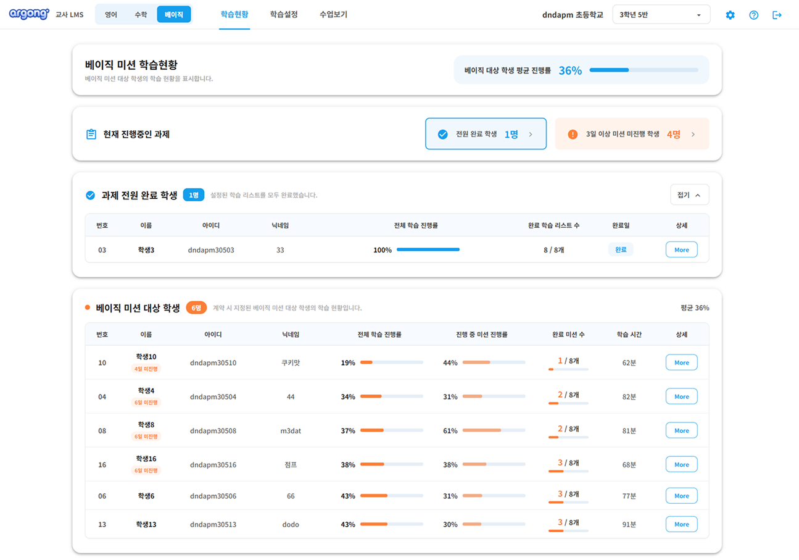Click More for 학생4

(682, 396)
